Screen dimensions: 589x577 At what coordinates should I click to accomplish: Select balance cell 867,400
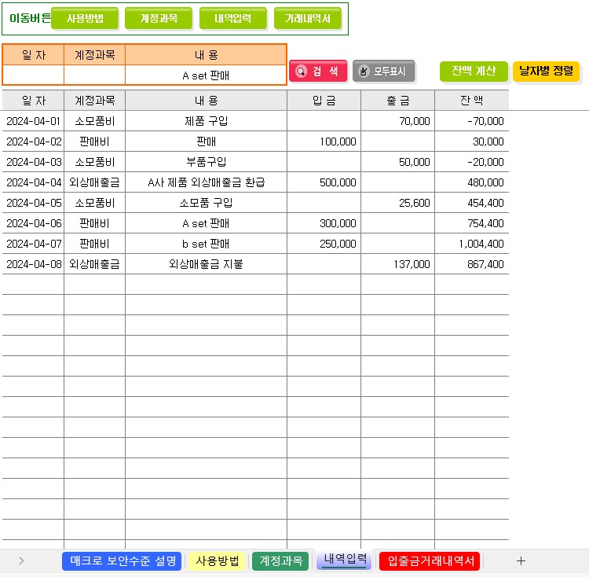click(472, 264)
